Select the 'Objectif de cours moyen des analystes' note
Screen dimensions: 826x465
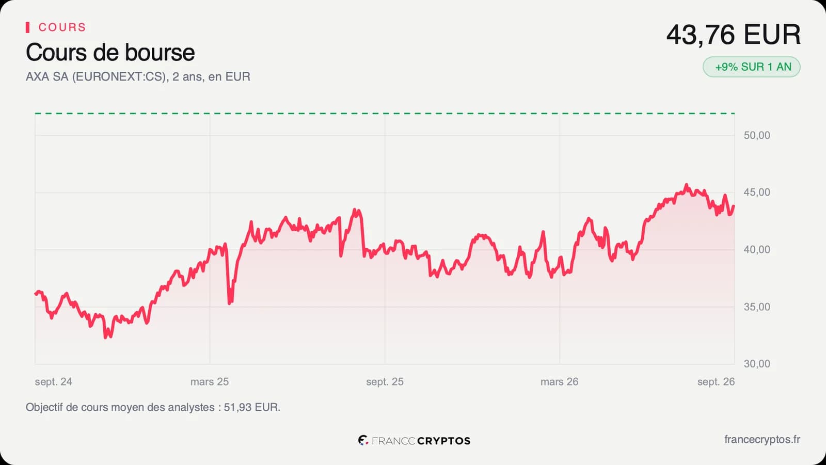click(x=153, y=407)
